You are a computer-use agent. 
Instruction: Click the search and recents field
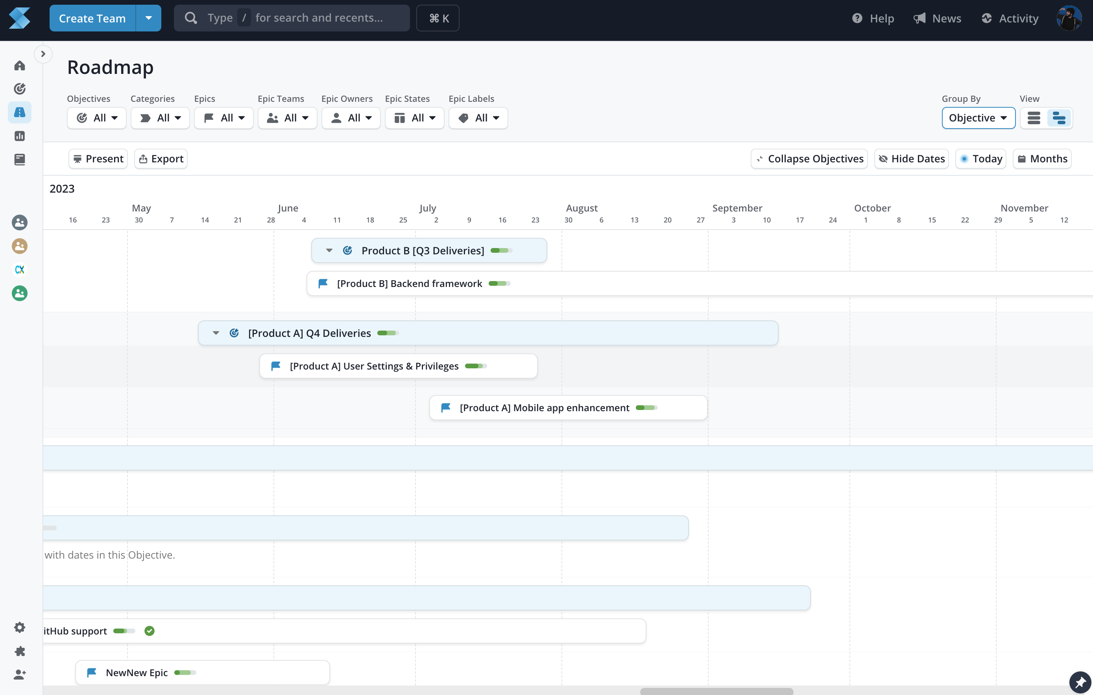click(292, 18)
